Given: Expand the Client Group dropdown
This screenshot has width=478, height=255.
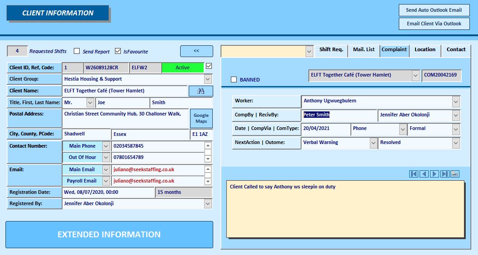Looking at the screenshot, I should (x=208, y=79).
